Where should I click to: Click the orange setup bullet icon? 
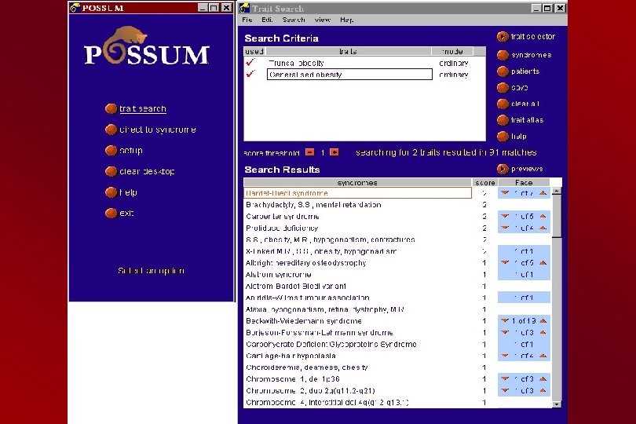tap(111, 151)
